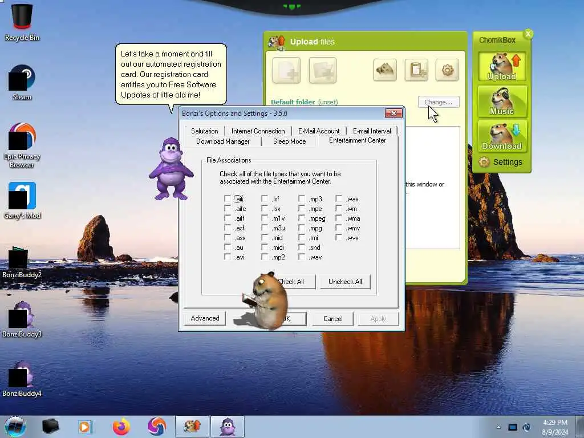The width and height of the screenshot is (584, 438).
Task: Open the BonziBuddy2 desktop icon
Action: tap(22, 262)
